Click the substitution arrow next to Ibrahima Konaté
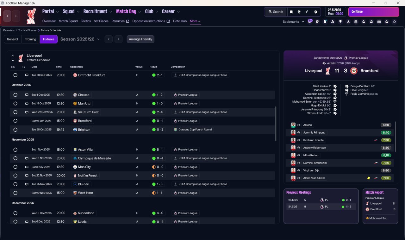Viewport: 405px width, 240px height. [x=376, y=140]
